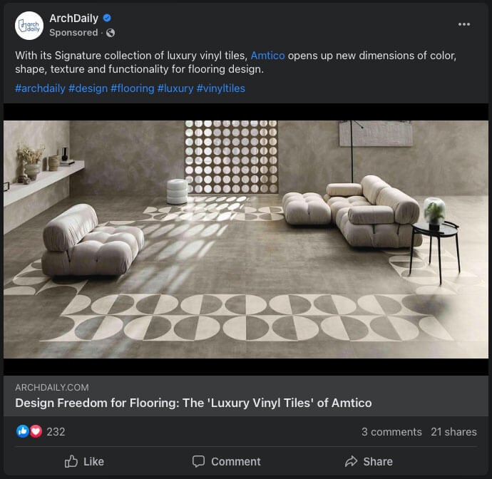Click the Like thumbs-up button
Image resolution: width=492 pixels, height=479 pixels.
tap(84, 461)
